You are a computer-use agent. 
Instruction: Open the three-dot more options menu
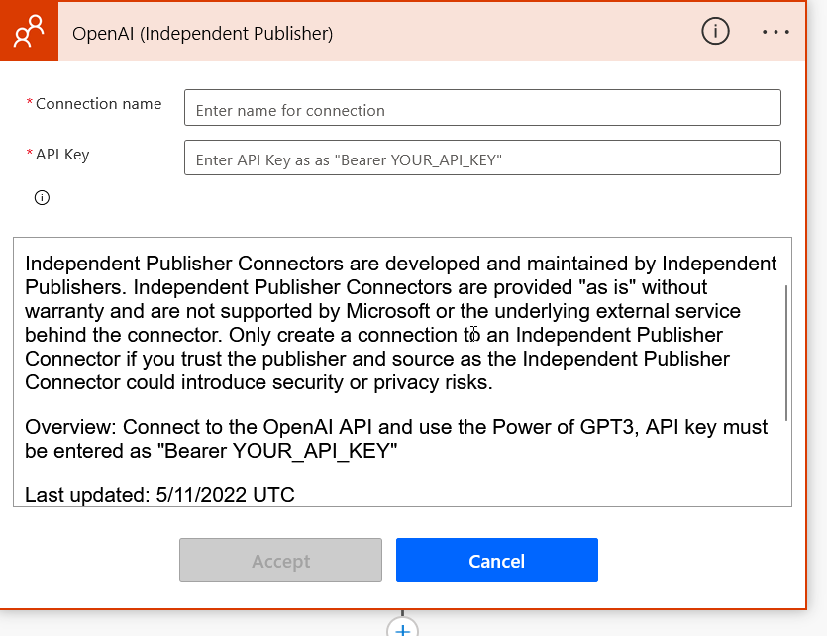point(775,32)
